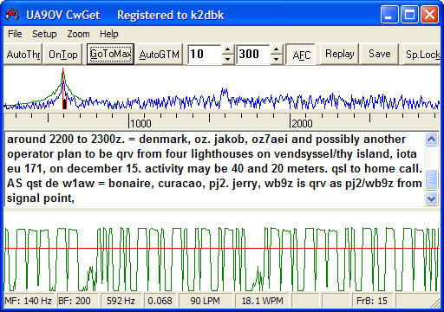Click the CwGet headphone app icon
444x312 pixels.
click(x=12, y=15)
